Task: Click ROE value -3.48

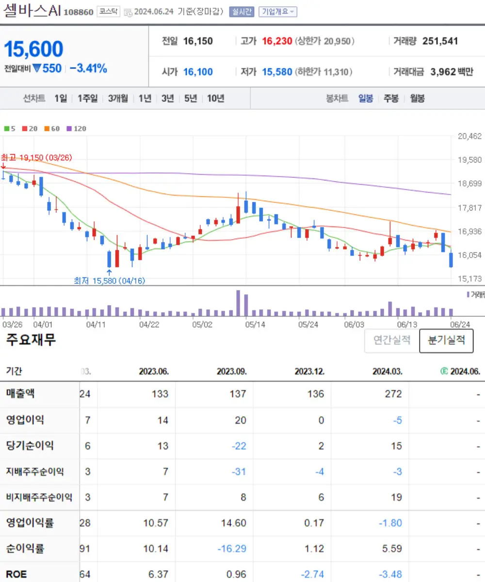Action: click(390, 574)
